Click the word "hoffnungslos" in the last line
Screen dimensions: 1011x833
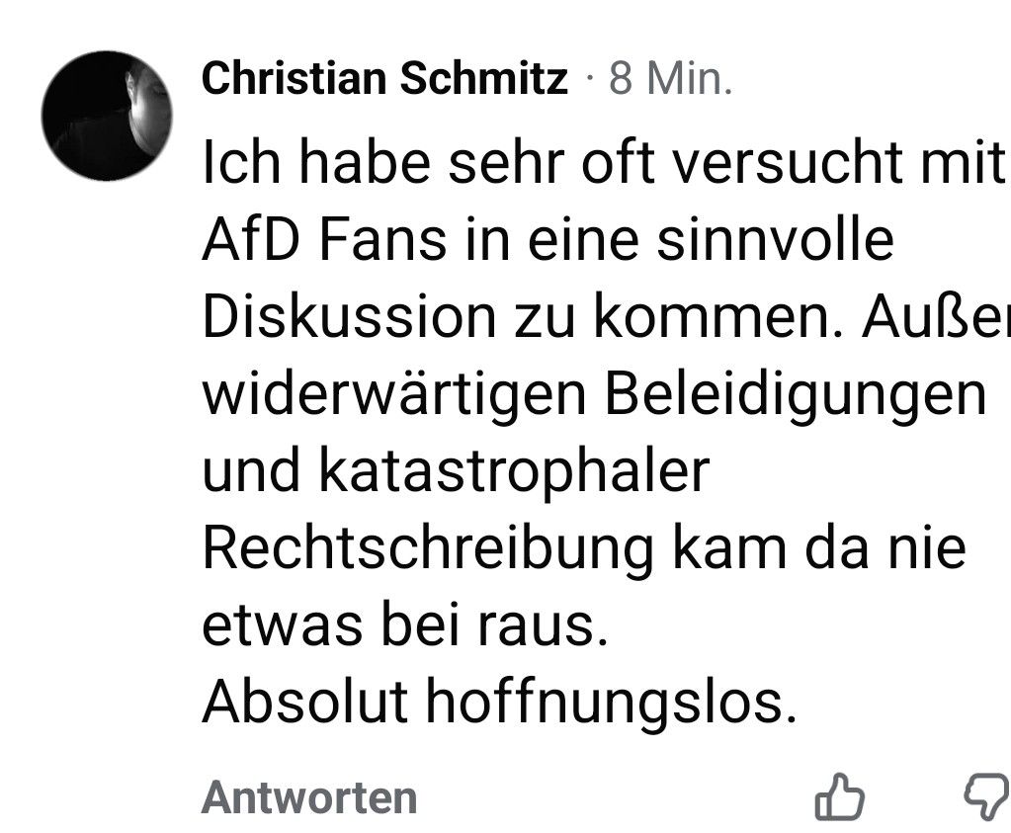tap(607, 703)
